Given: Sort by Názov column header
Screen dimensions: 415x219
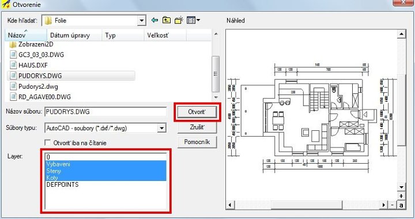Looking at the screenshot, I should tap(26, 35).
